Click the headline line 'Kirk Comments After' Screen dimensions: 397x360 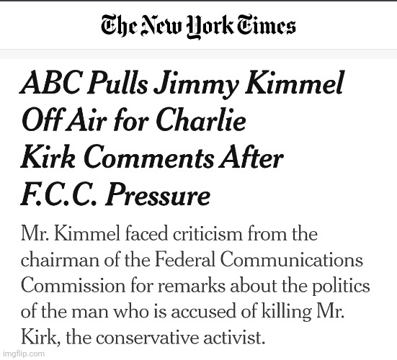pyautogui.click(x=151, y=158)
